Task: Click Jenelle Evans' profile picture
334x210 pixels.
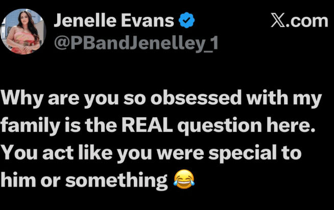Action: (x=22, y=32)
